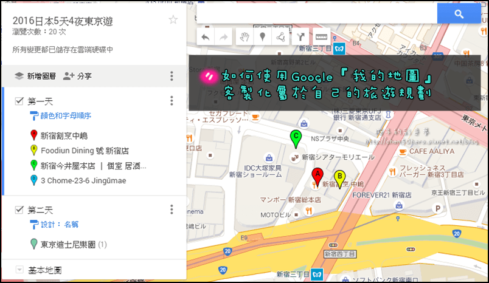Select the measure distance ruler tool
The height and width of the screenshot is (283, 489).
pyautogui.click(x=321, y=38)
